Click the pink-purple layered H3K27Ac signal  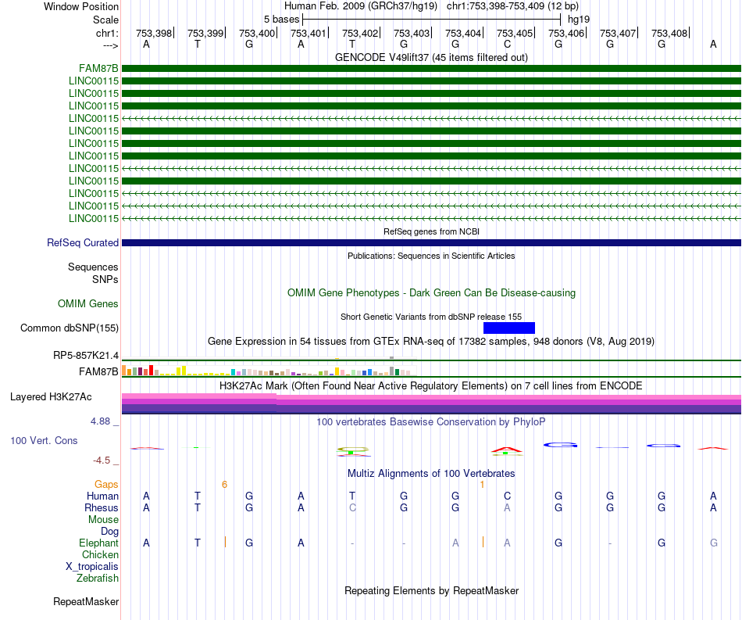tap(431, 403)
